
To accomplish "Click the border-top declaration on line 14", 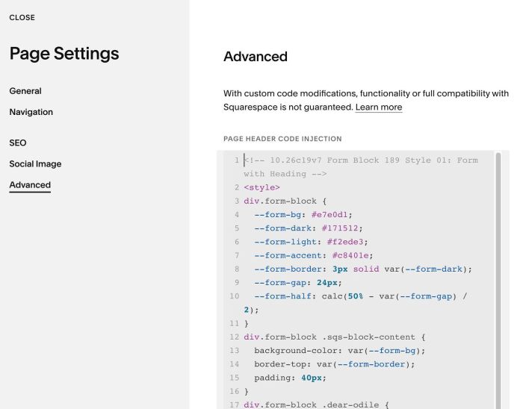I will [x=335, y=364].
